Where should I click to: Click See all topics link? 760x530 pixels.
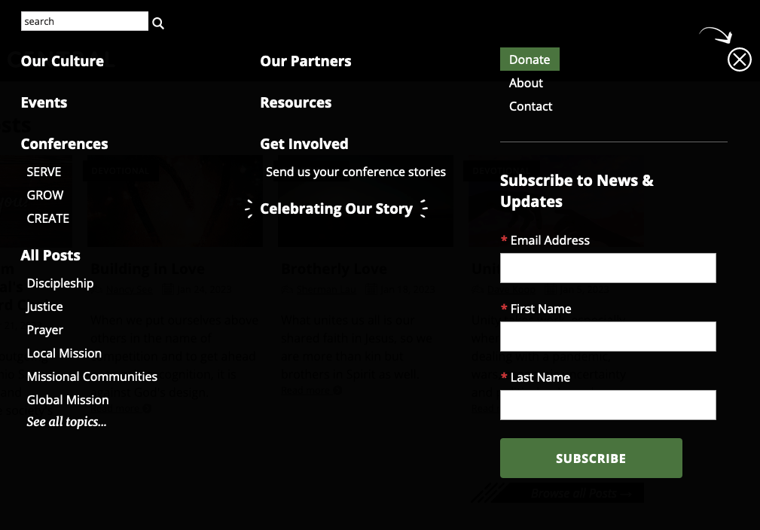66,422
